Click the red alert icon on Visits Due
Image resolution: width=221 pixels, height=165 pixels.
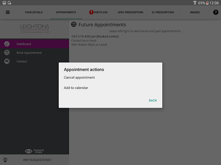pos(91,12)
